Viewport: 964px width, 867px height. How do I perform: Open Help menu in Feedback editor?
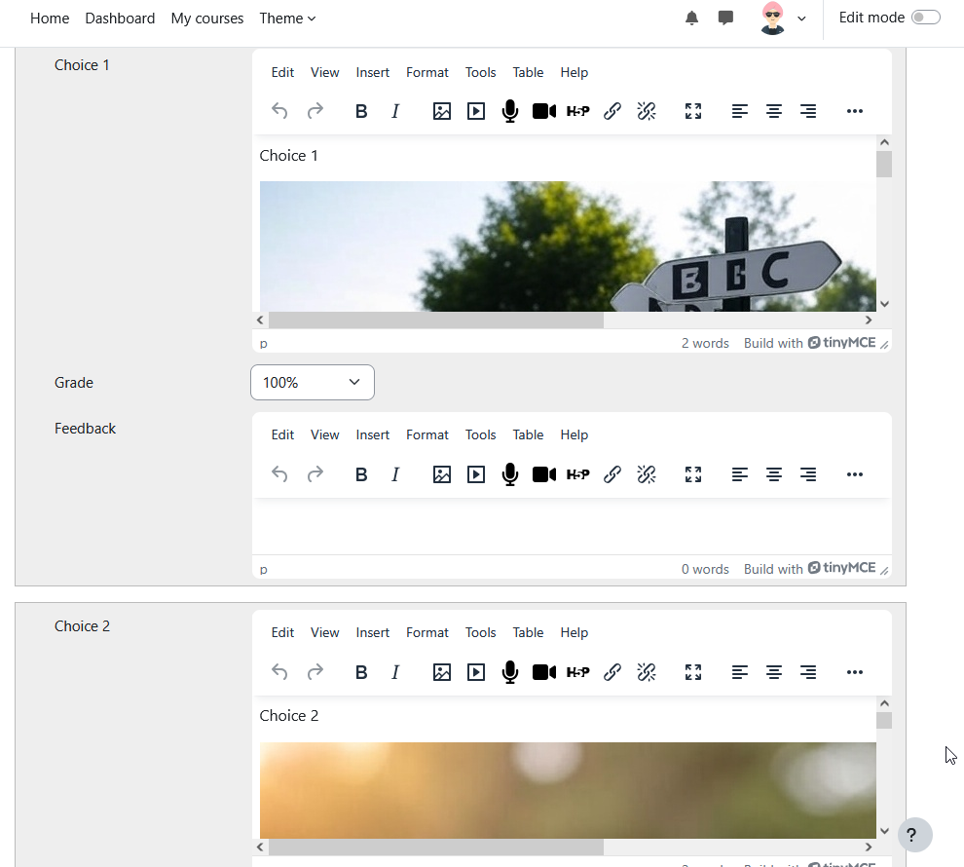tap(575, 434)
